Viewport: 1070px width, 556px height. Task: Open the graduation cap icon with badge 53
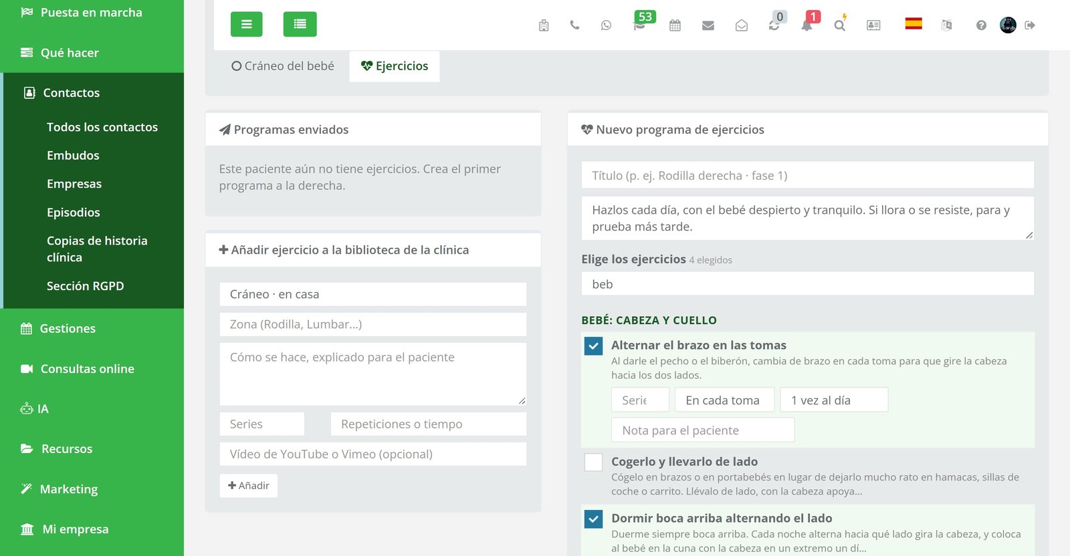pyautogui.click(x=640, y=25)
